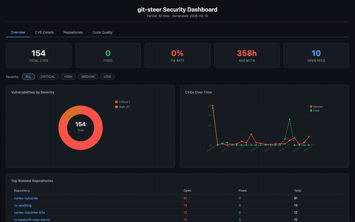Open the ry-ops/blog repository link
The width and height of the screenshot is (355, 222).
23,205
